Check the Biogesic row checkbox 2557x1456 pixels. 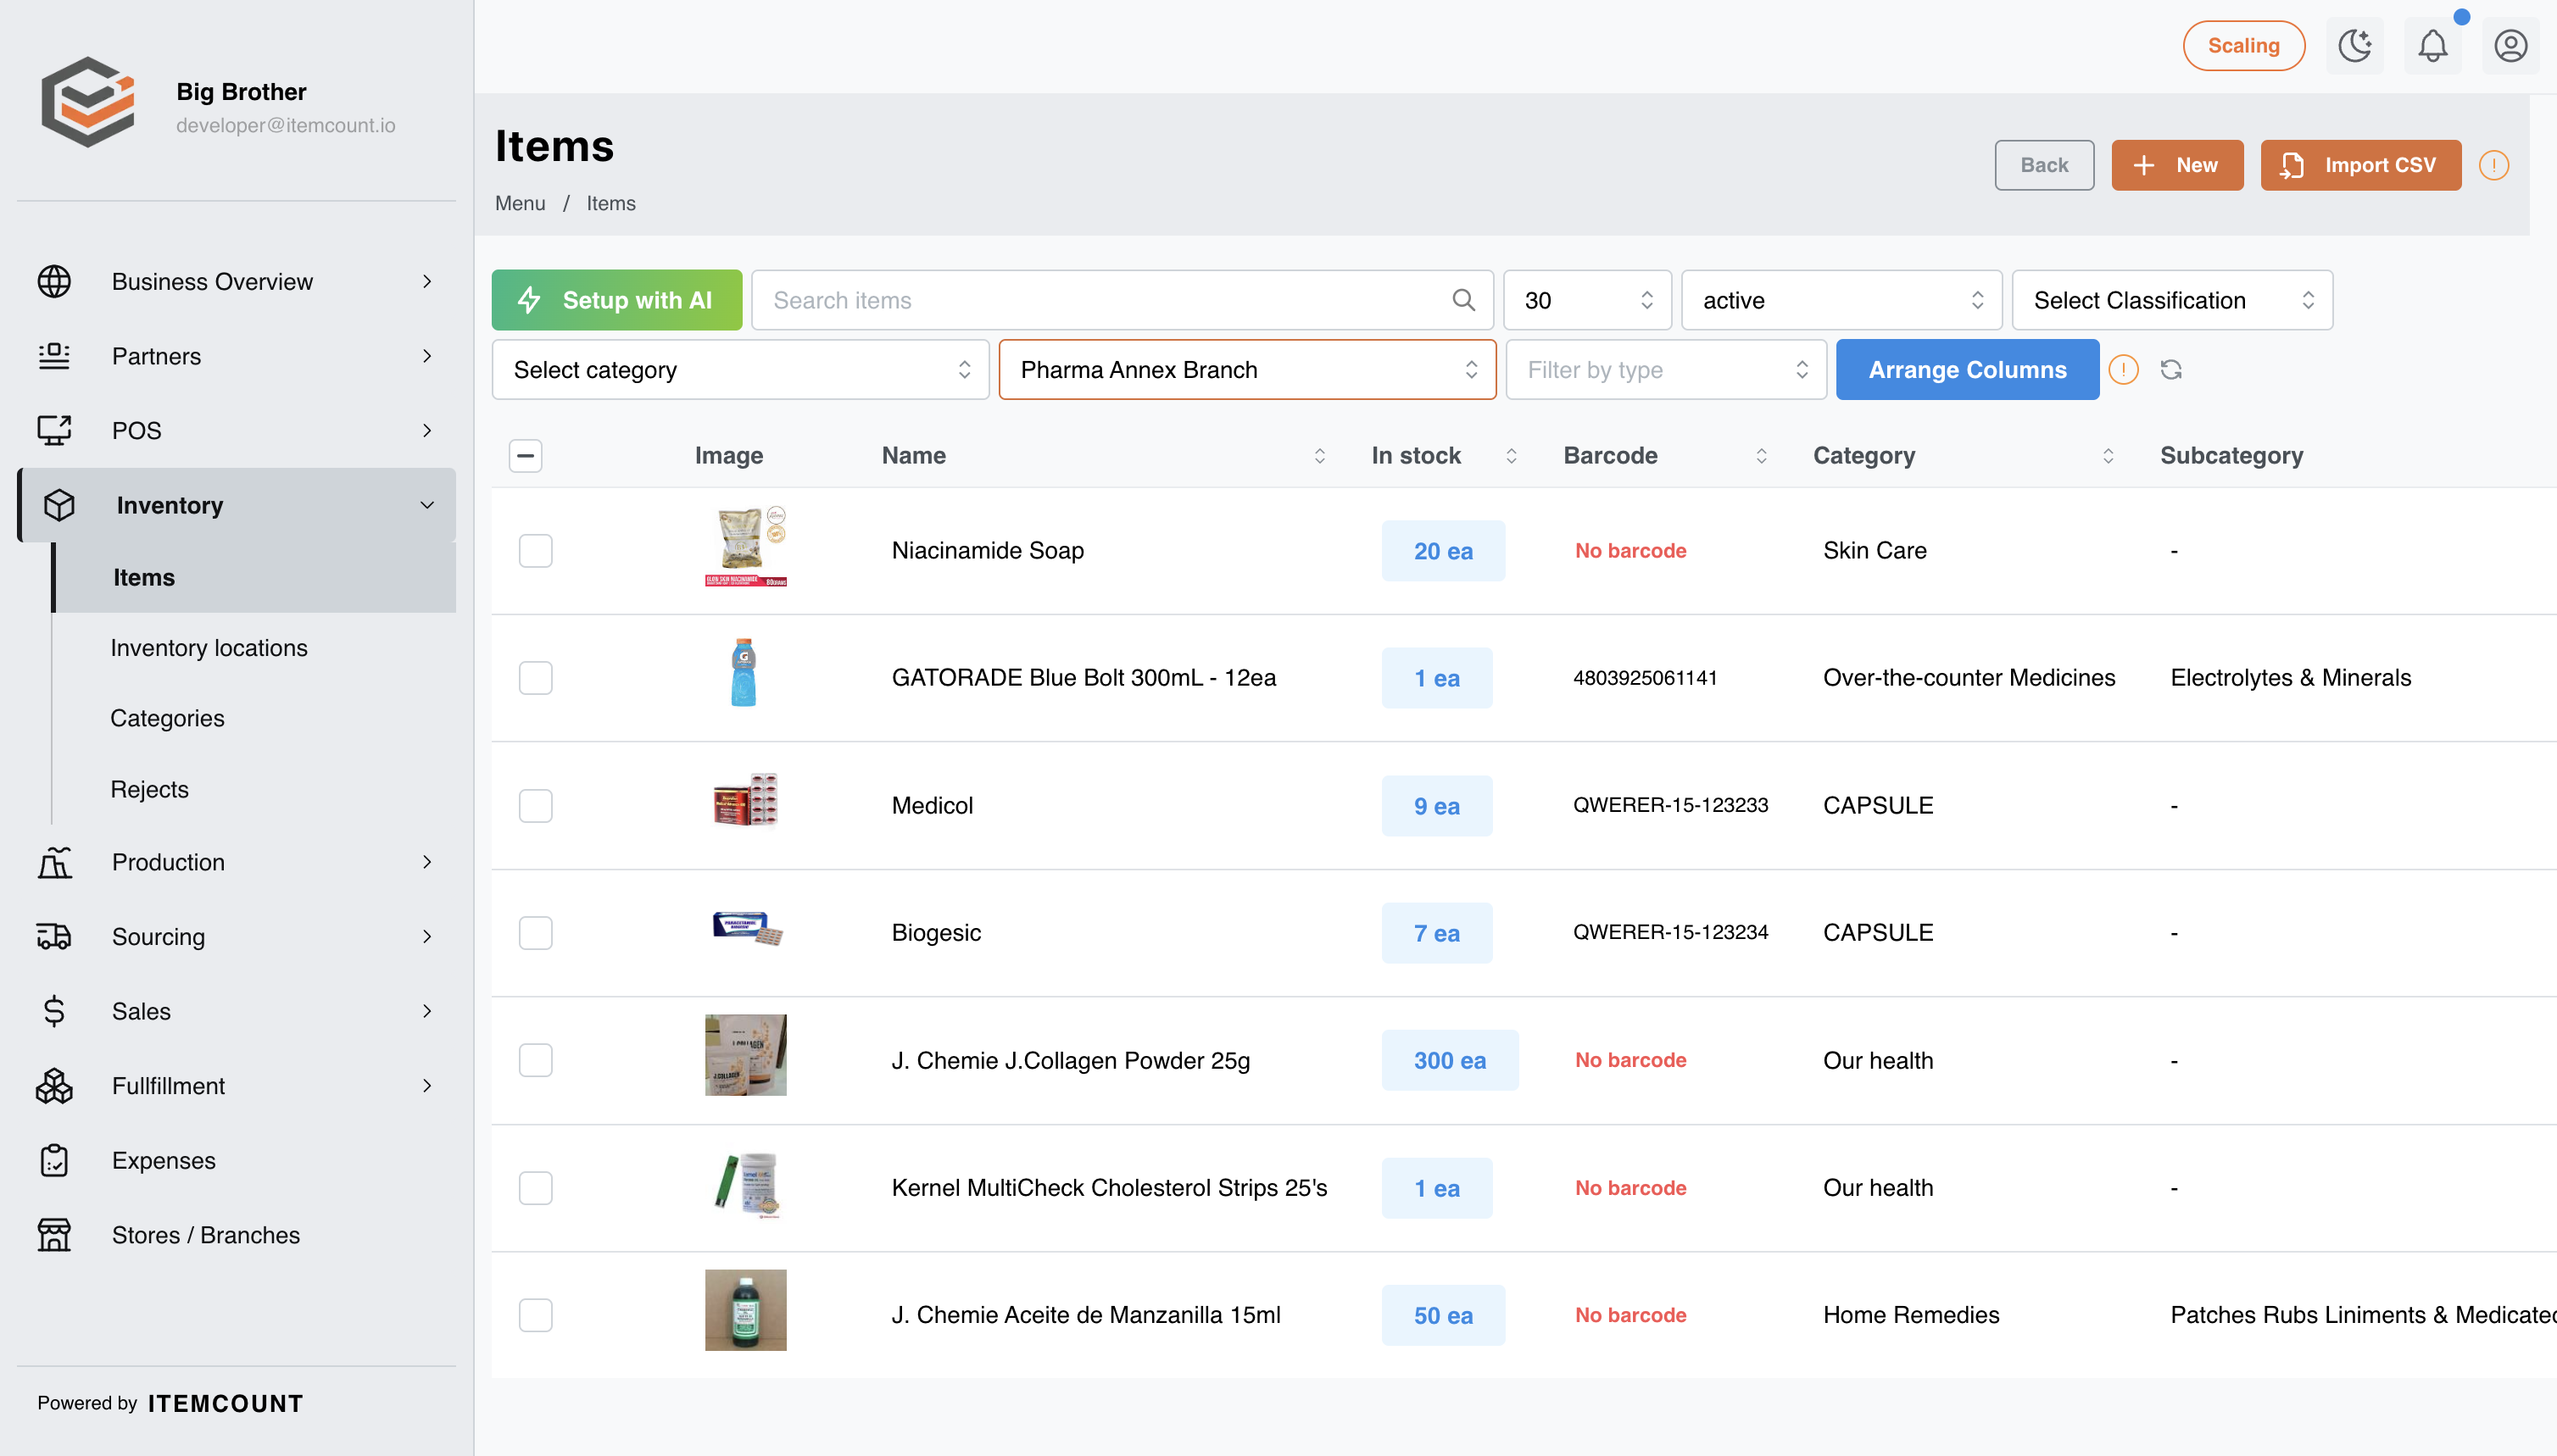click(535, 933)
